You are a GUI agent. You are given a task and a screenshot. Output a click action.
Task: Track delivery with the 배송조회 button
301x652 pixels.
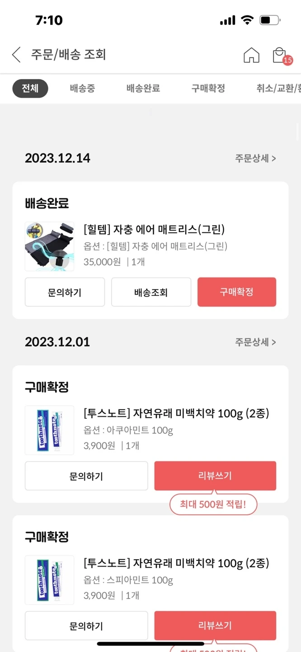pyautogui.click(x=151, y=292)
